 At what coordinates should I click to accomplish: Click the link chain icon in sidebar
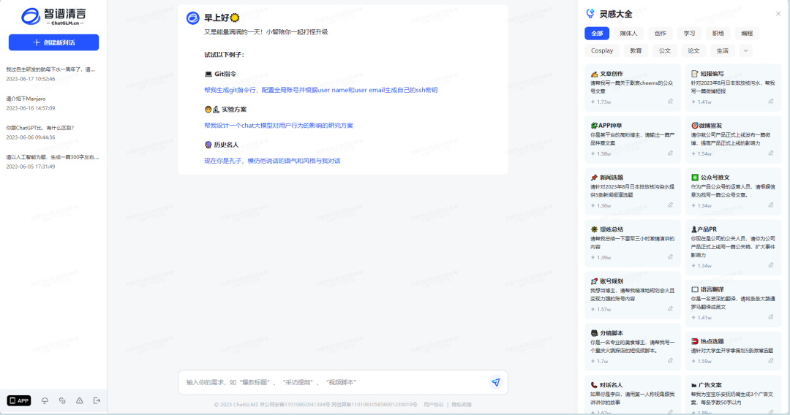(62, 400)
